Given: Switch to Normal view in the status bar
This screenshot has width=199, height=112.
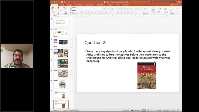Looking at the screenshot, I should [144, 110].
